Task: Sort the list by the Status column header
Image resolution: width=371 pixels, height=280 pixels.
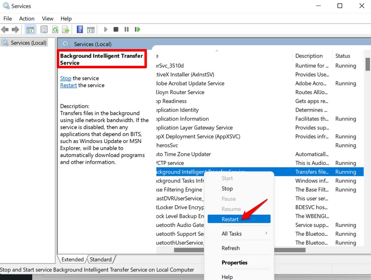Action: pos(343,56)
